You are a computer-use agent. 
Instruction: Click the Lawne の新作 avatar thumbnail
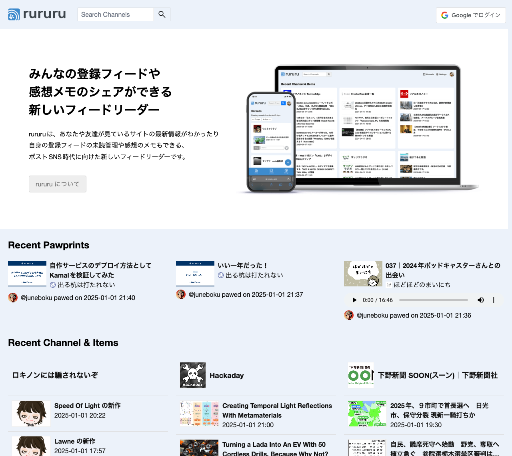pos(31,446)
